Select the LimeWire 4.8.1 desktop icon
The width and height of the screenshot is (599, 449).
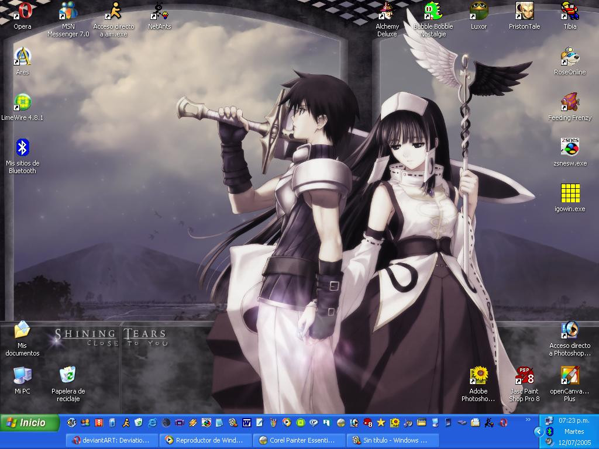click(x=23, y=108)
